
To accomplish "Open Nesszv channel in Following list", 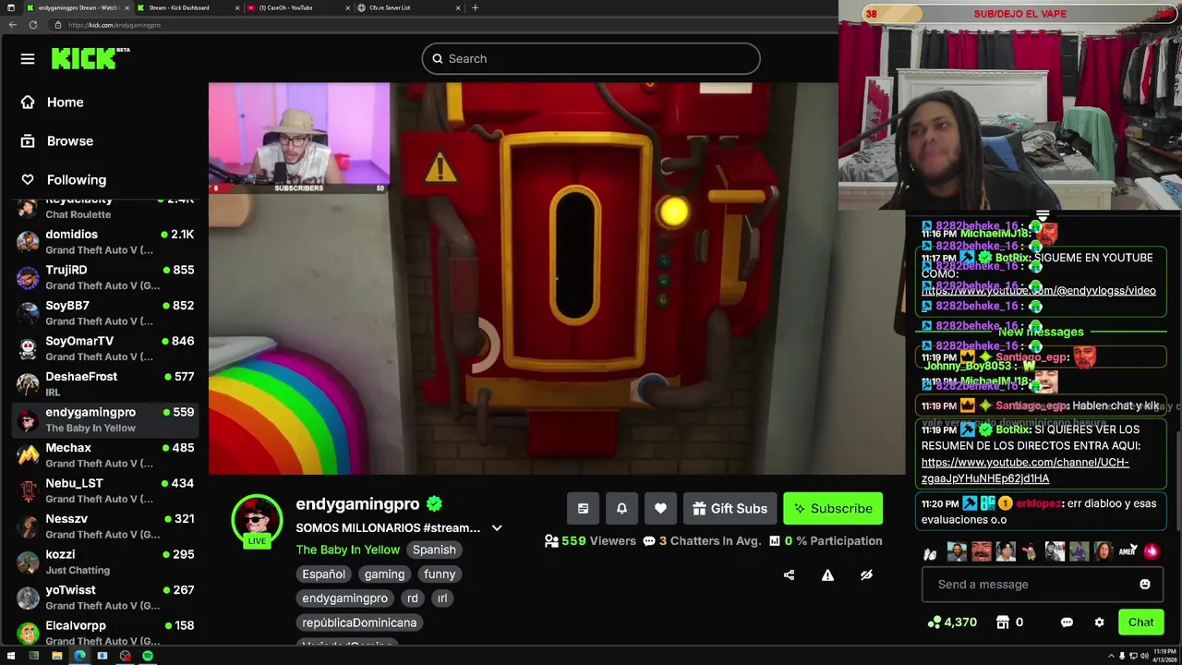I will (106, 526).
